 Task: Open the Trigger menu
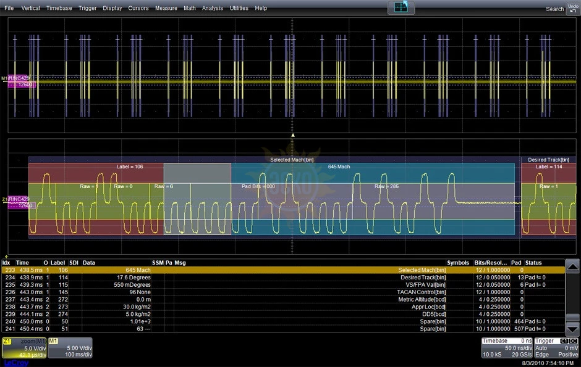point(87,8)
